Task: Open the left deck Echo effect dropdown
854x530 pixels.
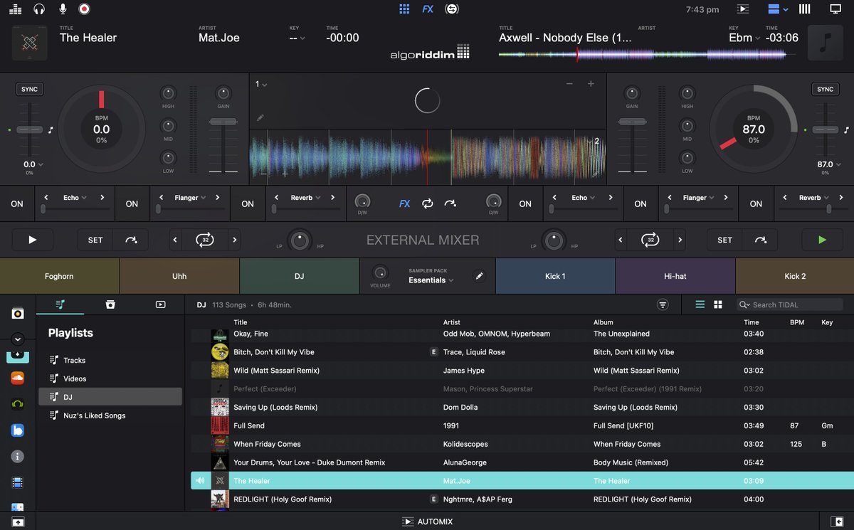Action: [75, 198]
